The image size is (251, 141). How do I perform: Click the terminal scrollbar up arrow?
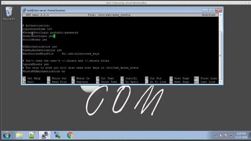pyautogui.click(x=220, y=15)
